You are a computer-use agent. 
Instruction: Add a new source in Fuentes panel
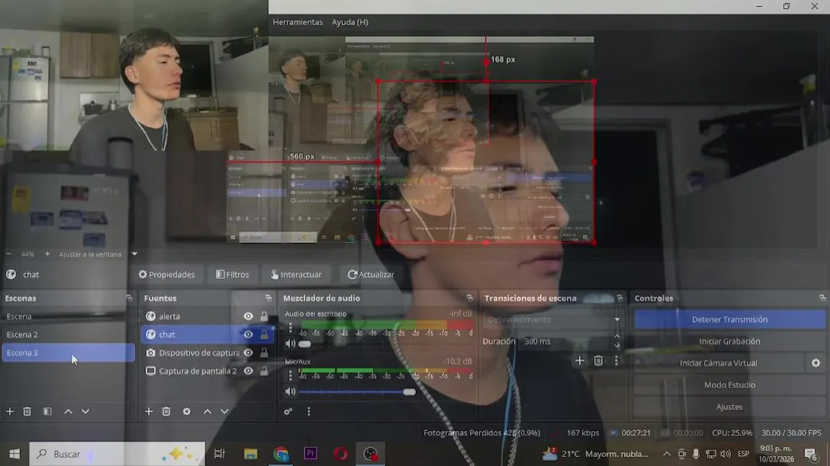148,412
